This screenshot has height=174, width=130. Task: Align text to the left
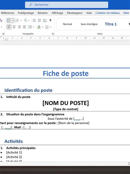pos(9,27)
